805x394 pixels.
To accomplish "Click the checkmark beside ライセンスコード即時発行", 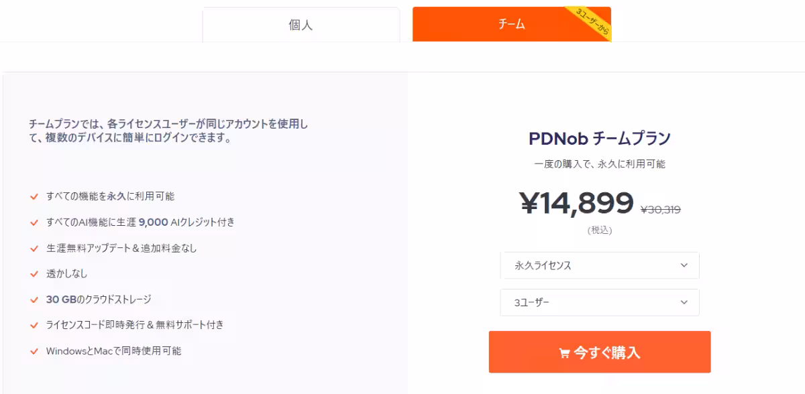I will click(34, 325).
